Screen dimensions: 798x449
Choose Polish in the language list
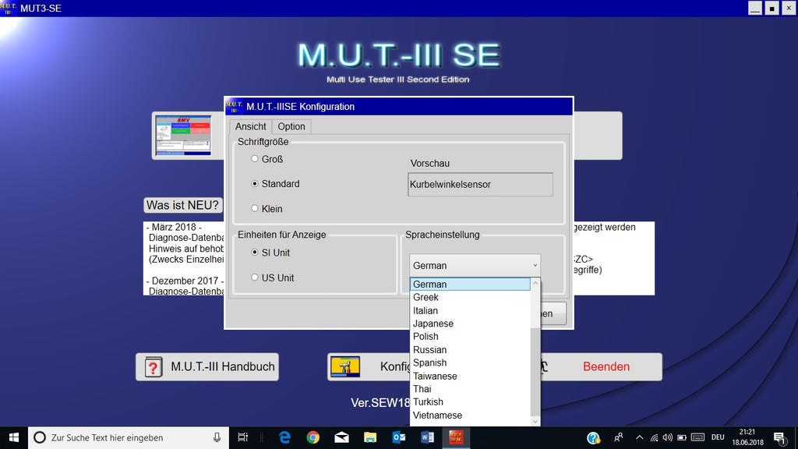pos(470,337)
